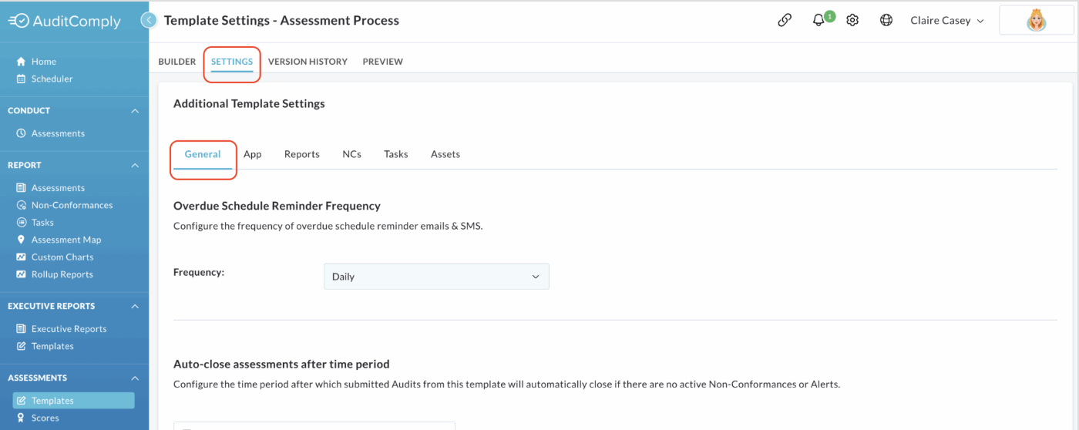Image resolution: width=1079 pixels, height=430 pixels.
Task: Open Assessment Map in the Report section
Action: [66, 240]
